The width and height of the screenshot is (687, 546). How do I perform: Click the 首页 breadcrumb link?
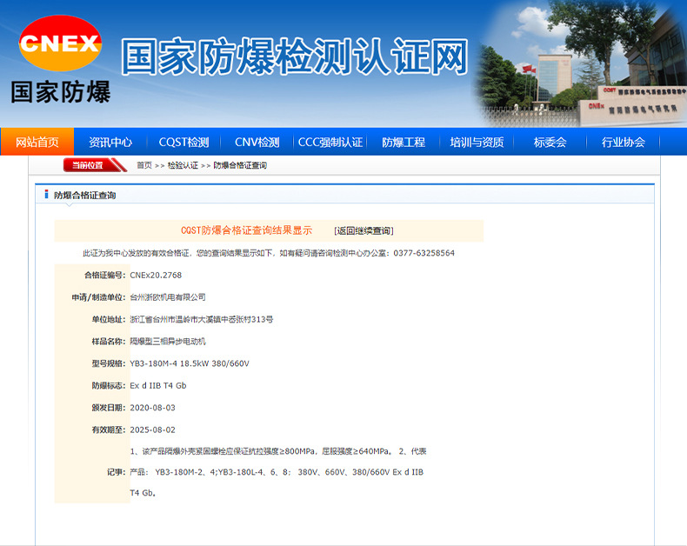143,165
